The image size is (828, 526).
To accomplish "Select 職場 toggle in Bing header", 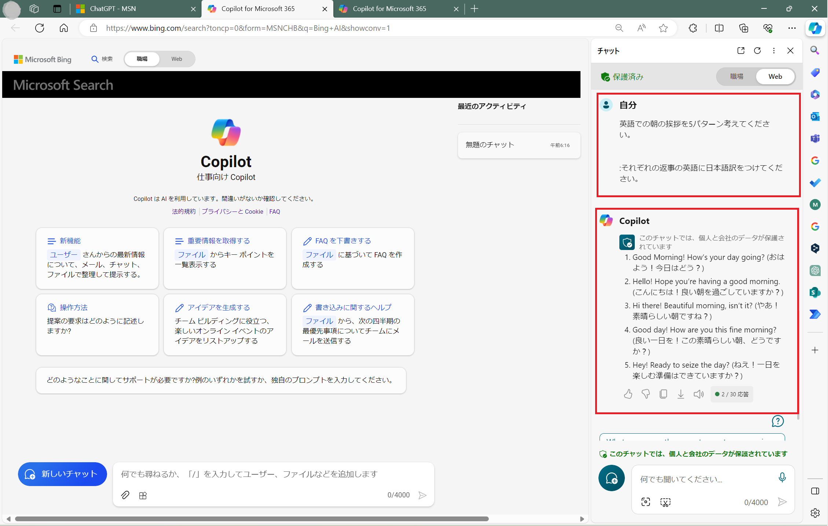I will point(142,59).
